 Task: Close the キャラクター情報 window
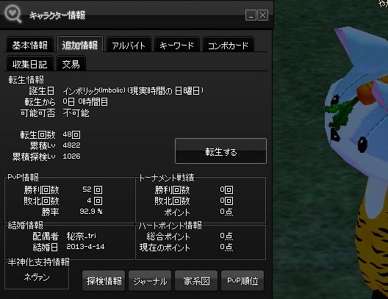pos(262,15)
